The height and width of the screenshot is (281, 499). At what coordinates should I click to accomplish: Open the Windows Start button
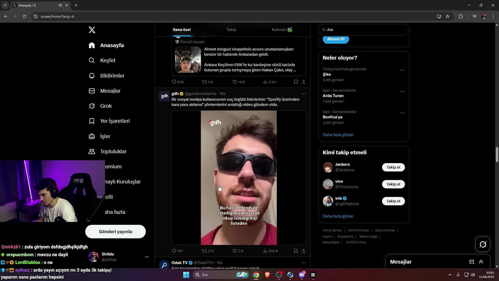[x=186, y=275]
